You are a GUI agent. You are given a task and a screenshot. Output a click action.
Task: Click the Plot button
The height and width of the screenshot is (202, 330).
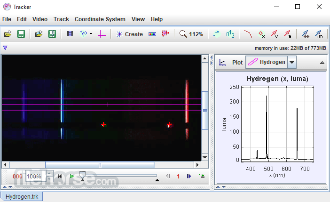[x=237, y=63]
